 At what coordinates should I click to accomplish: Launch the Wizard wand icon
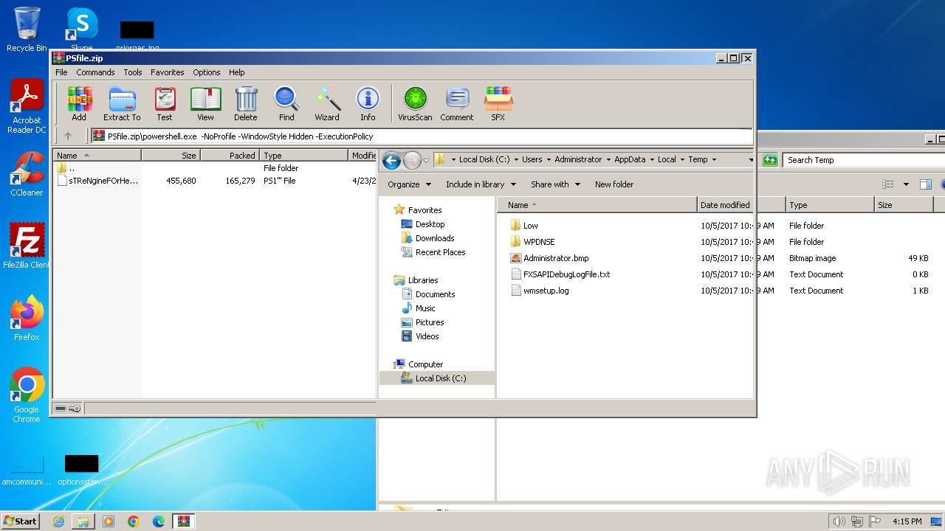tap(327, 103)
